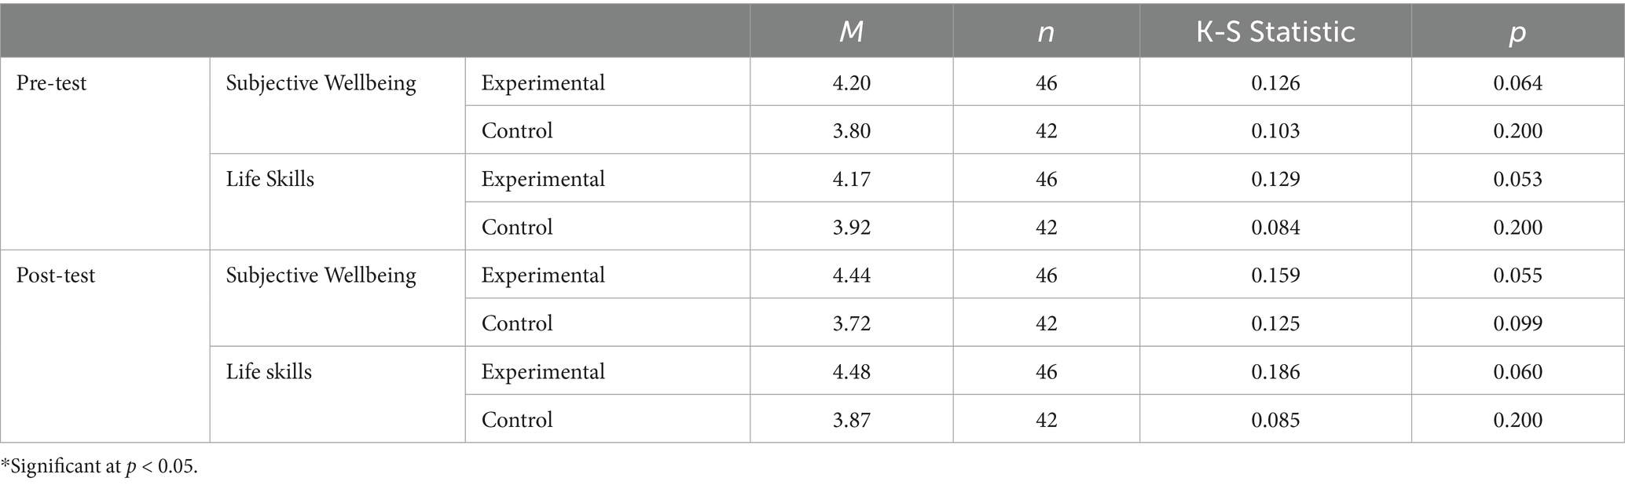Click the K-S statistic value 0.126

[x=1275, y=82]
